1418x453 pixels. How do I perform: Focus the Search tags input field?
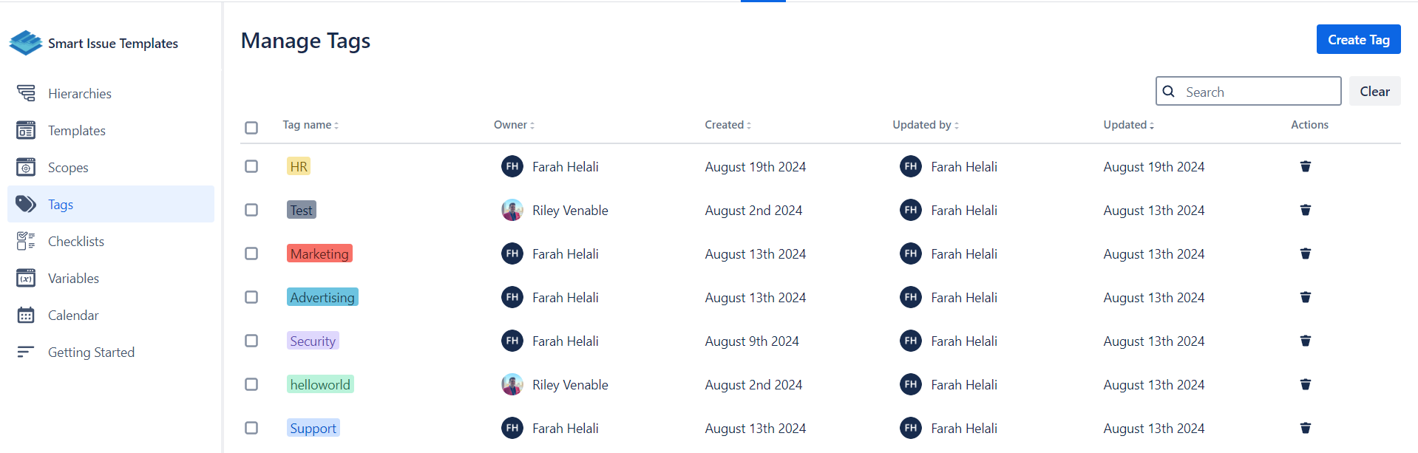pos(1257,92)
